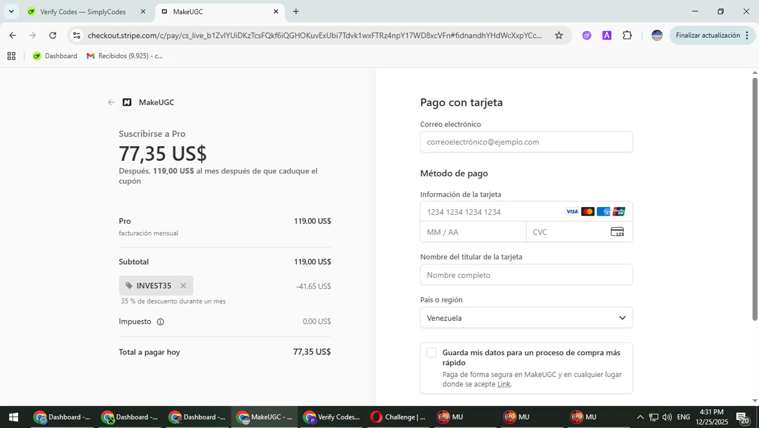
Task: Focus the Nombre completo cardholder field
Action: coord(526,275)
